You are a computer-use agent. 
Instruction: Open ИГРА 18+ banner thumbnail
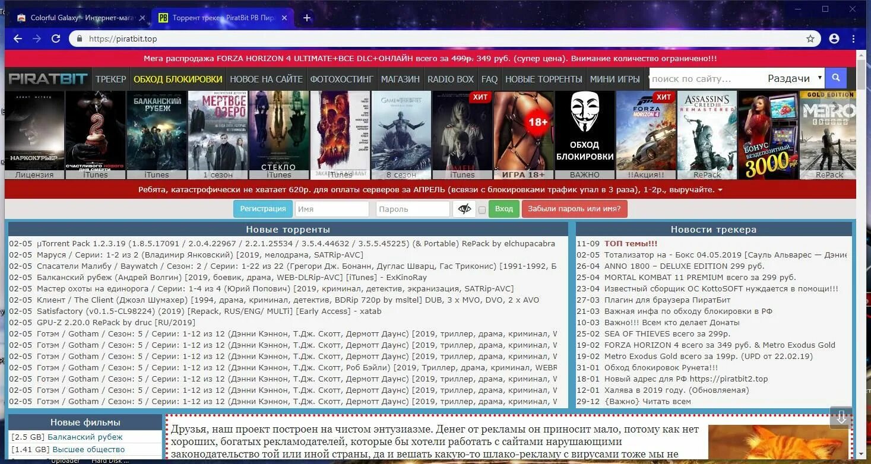[x=524, y=135]
